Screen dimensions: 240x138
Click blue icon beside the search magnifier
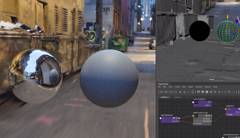coord(220,92)
